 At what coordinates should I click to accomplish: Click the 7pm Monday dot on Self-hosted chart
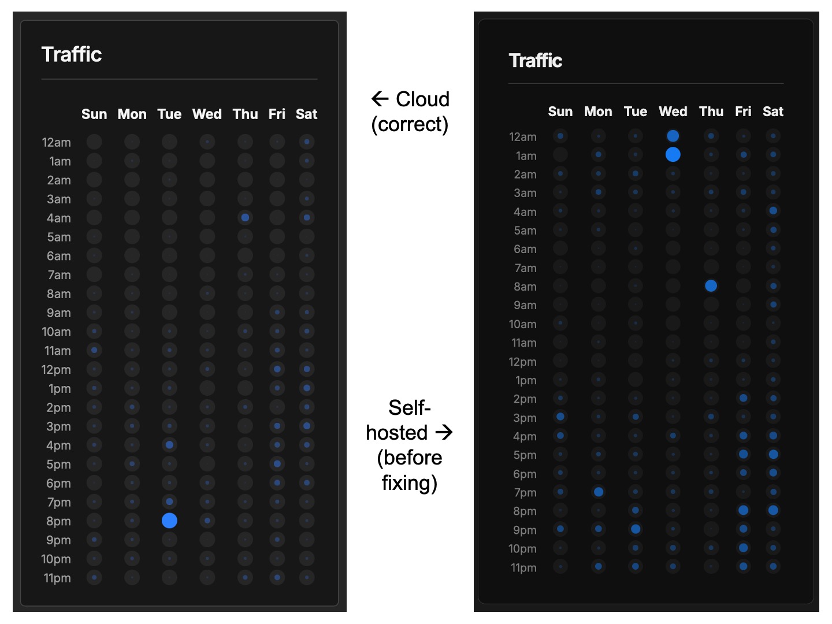click(598, 492)
